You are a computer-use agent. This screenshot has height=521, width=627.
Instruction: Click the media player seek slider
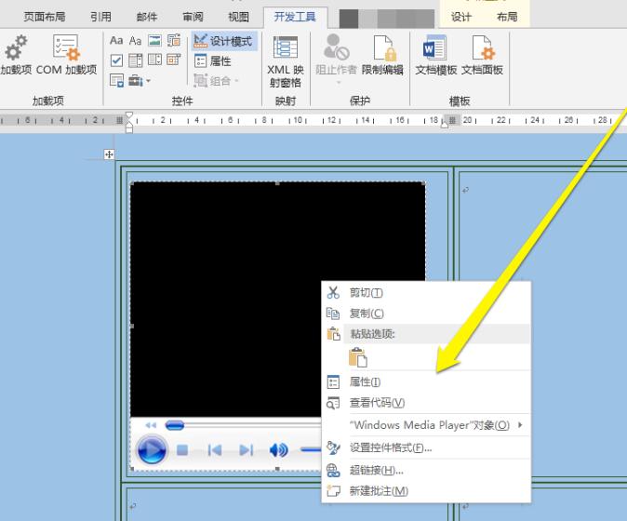(x=175, y=425)
